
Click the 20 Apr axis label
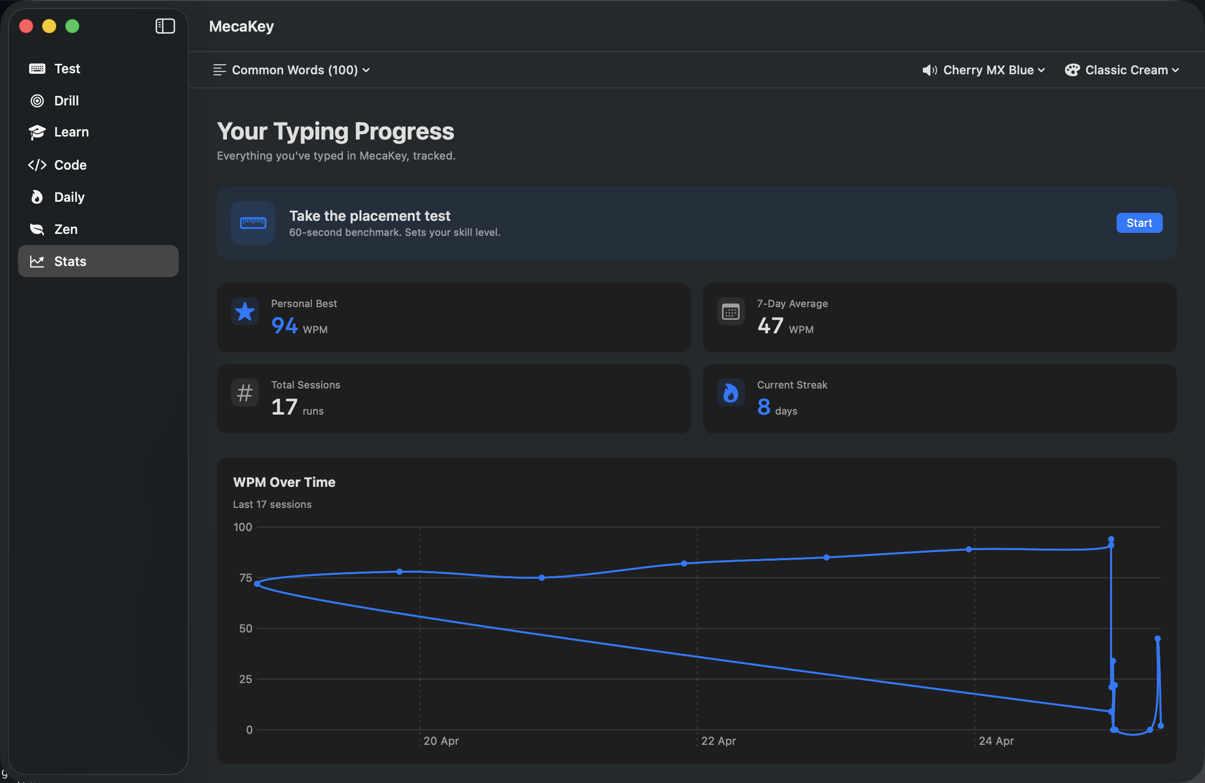(x=441, y=740)
